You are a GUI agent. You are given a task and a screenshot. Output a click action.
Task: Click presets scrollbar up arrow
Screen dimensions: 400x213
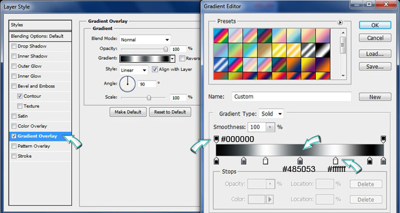(x=343, y=33)
